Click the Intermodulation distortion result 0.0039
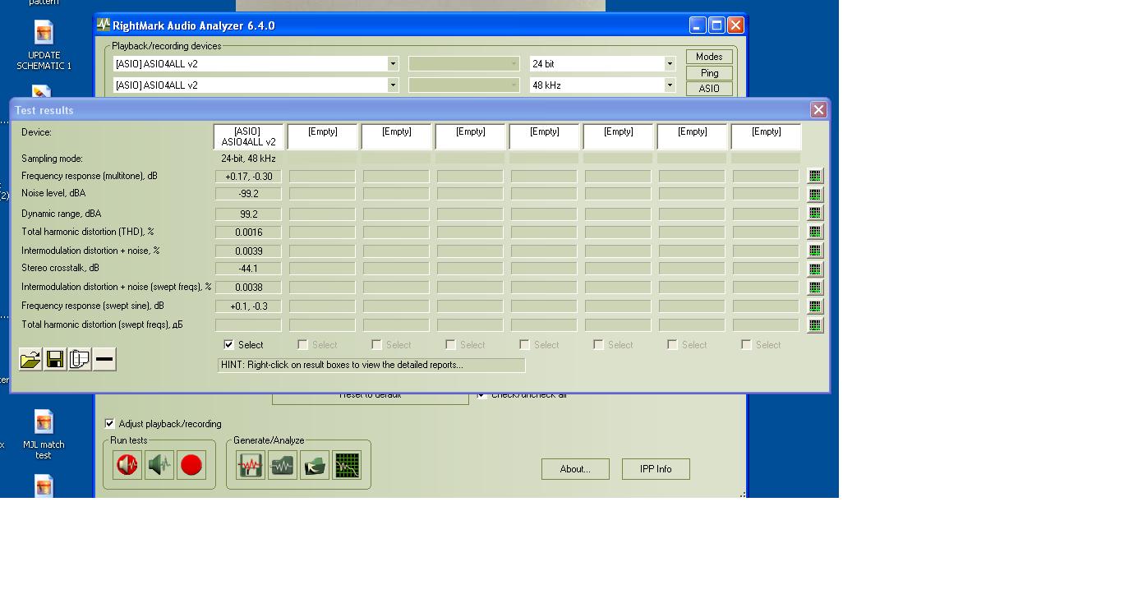The height and width of the screenshot is (603, 1124). tap(248, 251)
